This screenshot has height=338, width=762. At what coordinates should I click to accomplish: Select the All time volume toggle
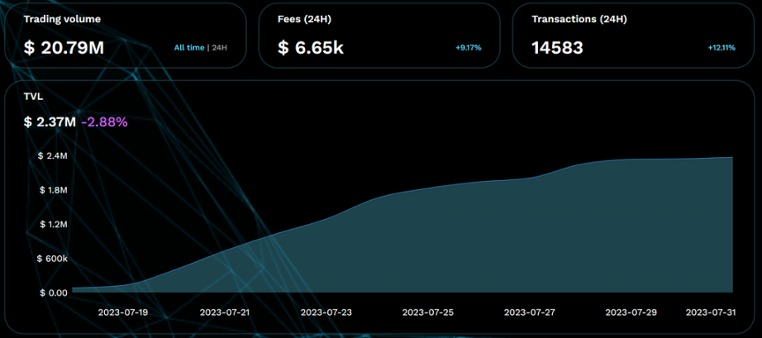(x=189, y=48)
